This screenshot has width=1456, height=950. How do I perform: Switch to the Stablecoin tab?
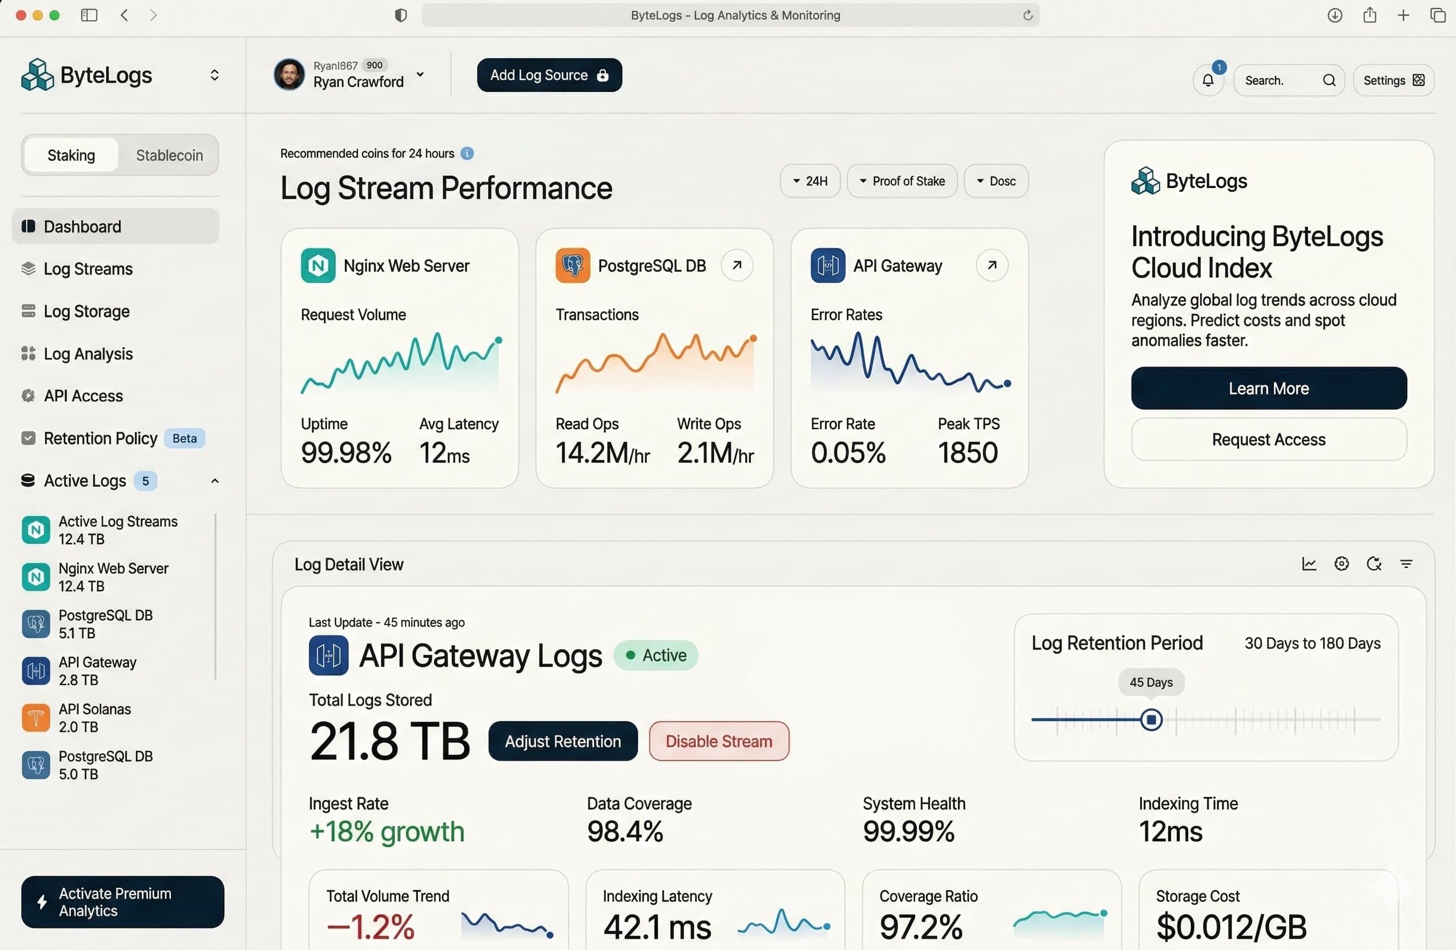[x=170, y=155]
